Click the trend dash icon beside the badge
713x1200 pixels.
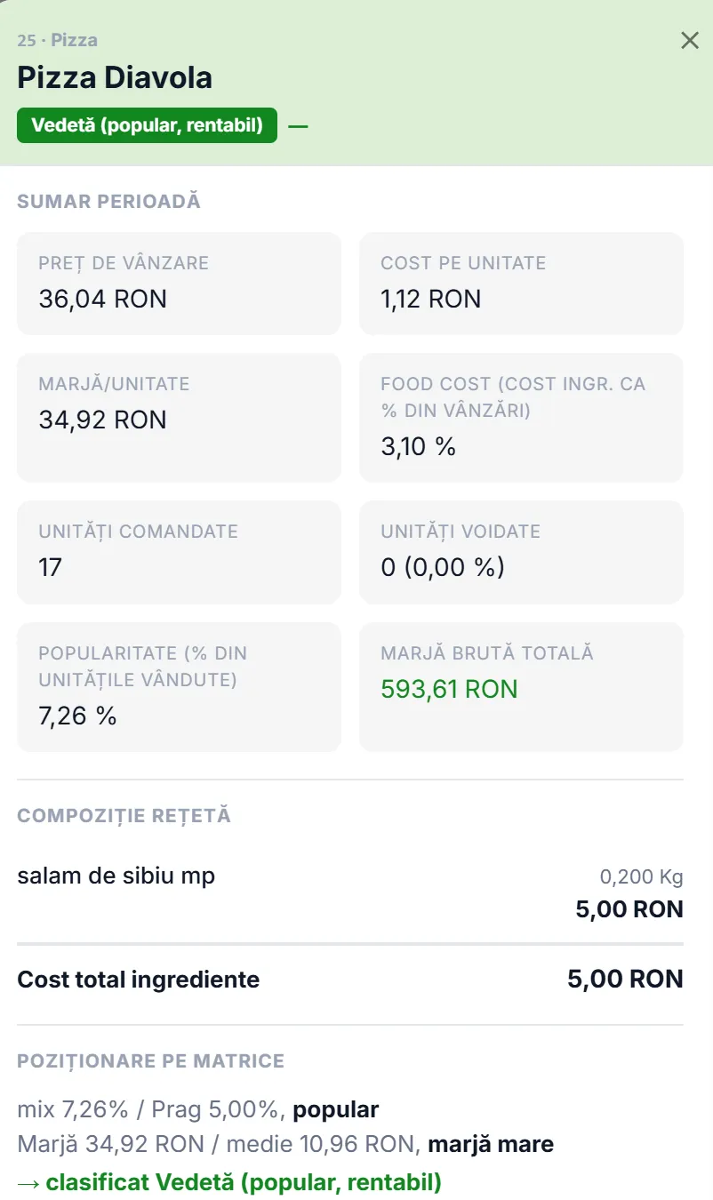click(x=298, y=126)
